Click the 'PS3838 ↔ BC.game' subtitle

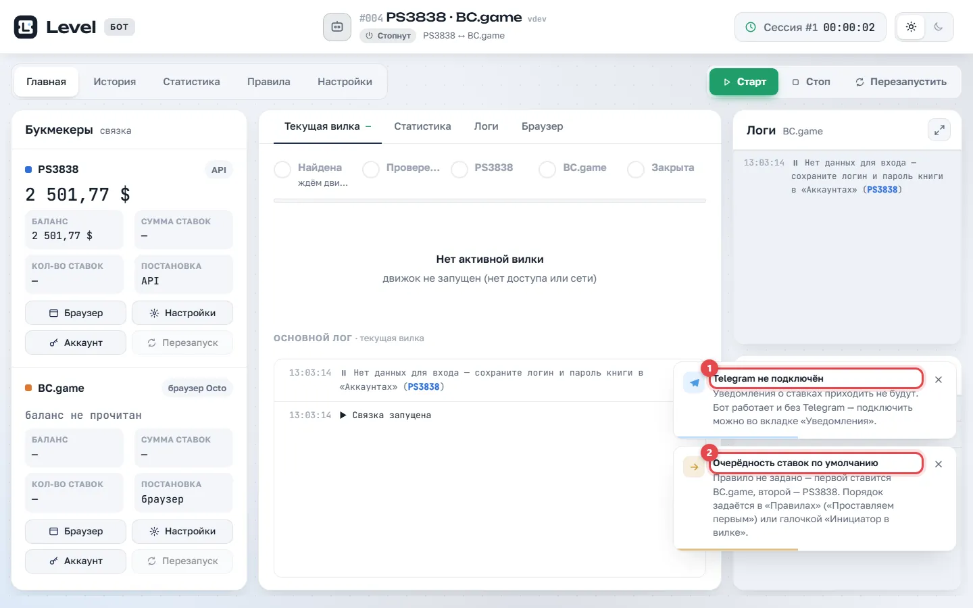[464, 36]
